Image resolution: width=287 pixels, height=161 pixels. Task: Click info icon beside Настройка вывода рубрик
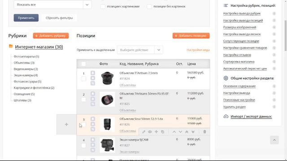coord(274,13)
